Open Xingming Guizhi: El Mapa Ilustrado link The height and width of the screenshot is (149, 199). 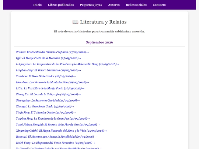pyautogui.click(x=61, y=131)
